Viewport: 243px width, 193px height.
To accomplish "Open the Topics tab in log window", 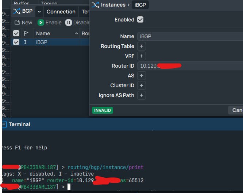I will [49, 3].
